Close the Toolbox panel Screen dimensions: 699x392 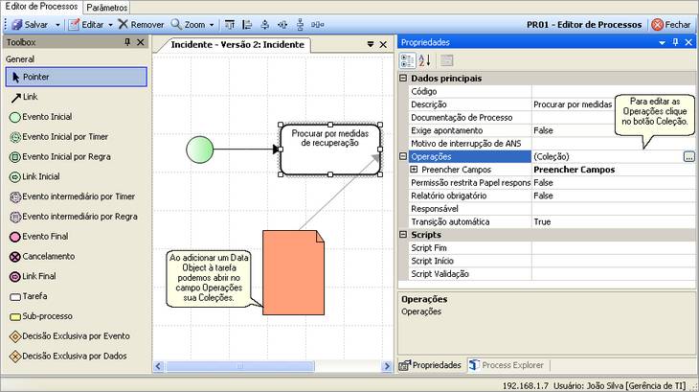pos(141,42)
